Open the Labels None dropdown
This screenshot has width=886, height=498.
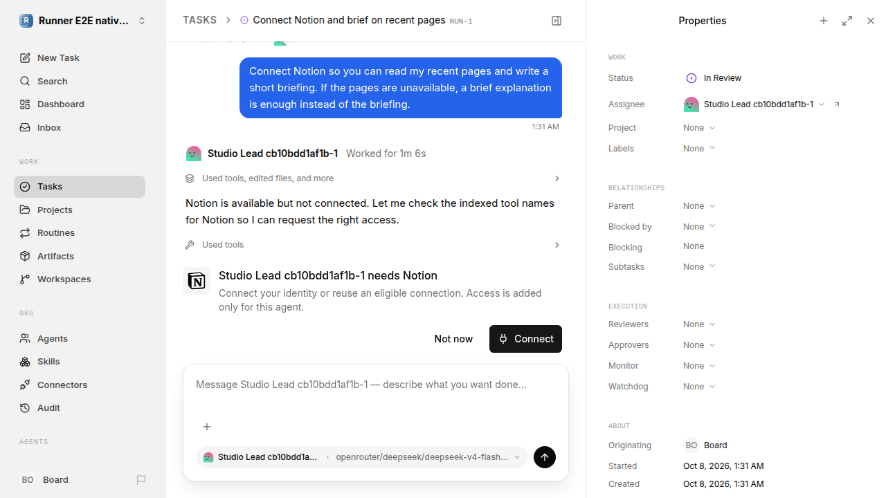[699, 149]
